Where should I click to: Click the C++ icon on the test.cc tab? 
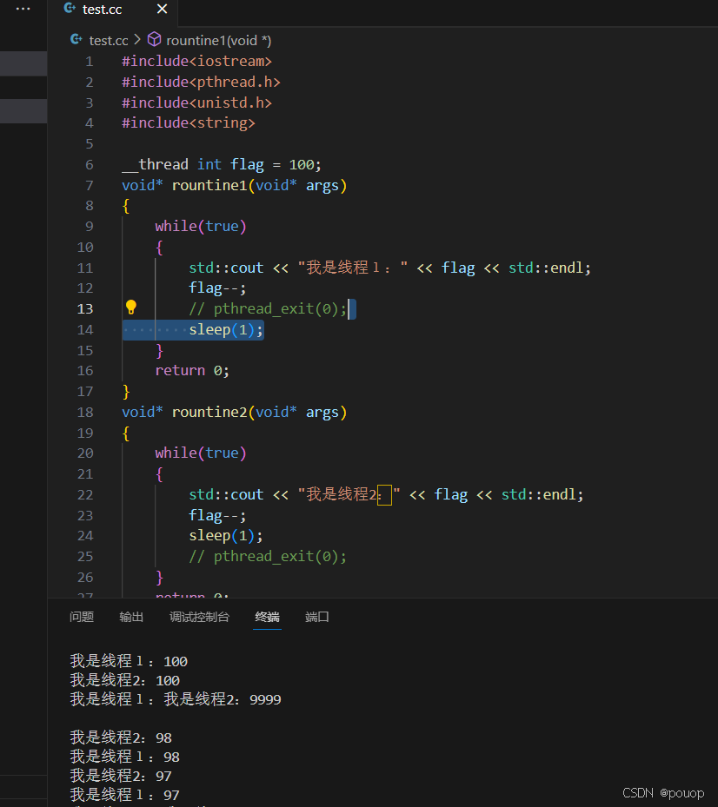(x=68, y=10)
